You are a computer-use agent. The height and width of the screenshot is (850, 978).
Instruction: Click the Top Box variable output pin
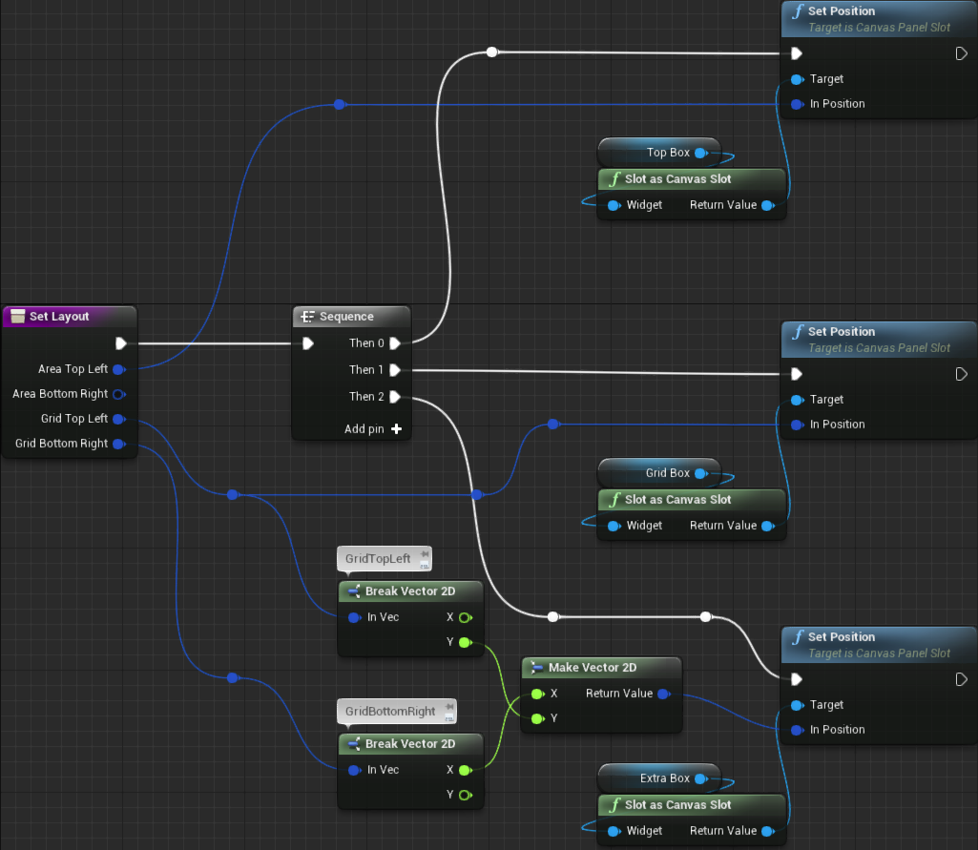click(701, 153)
